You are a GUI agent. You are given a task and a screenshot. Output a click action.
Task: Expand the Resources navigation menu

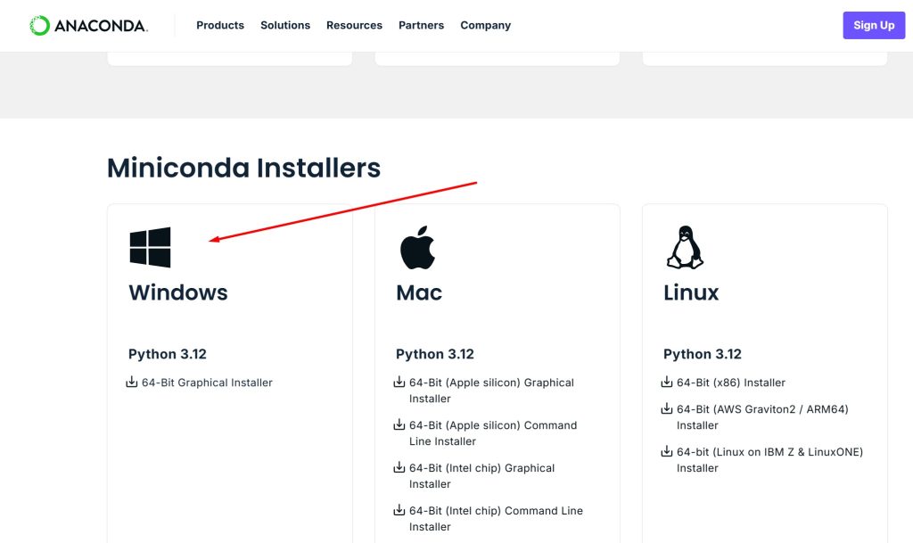354,25
